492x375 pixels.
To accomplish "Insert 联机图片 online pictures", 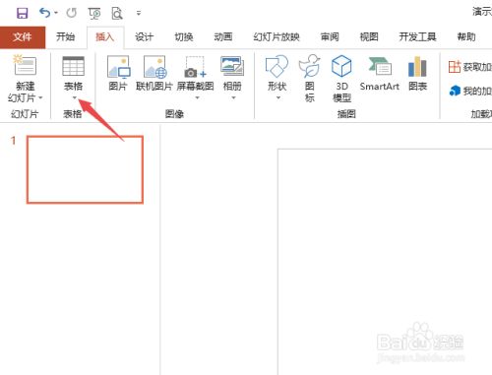I will pos(154,74).
